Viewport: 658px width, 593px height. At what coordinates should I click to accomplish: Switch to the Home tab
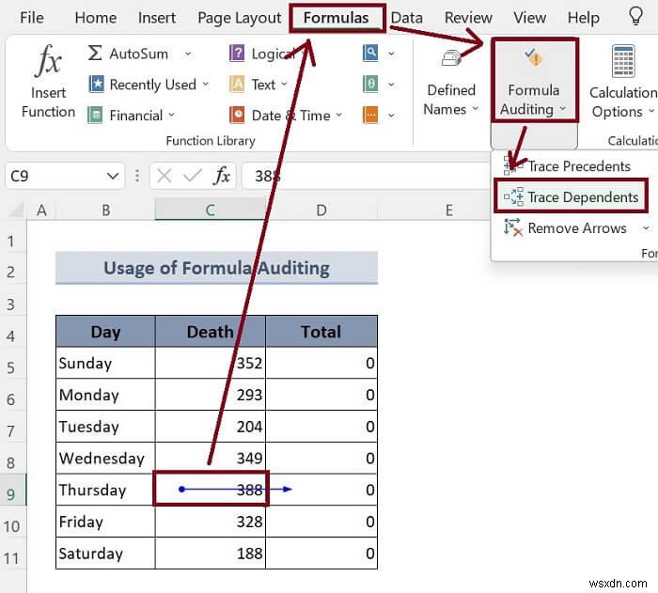tap(96, 18)
